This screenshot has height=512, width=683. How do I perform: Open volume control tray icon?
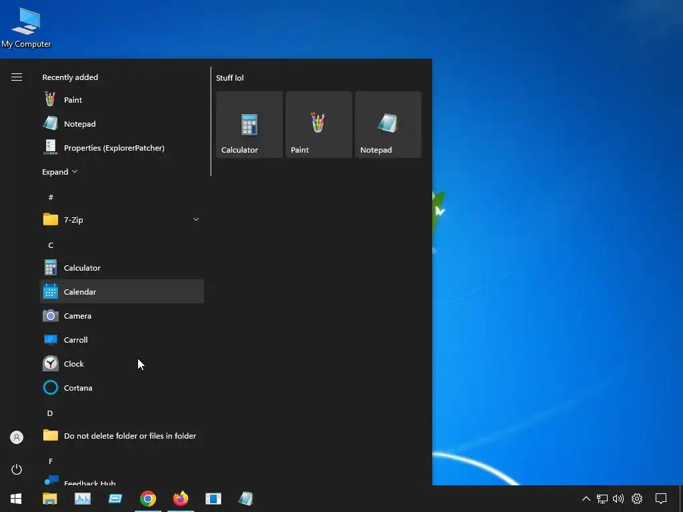pos(618,499)
